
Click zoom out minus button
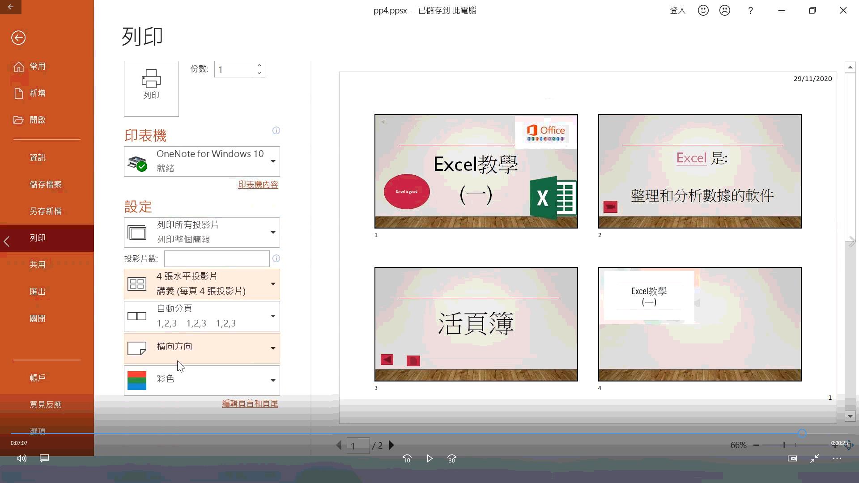point(756,445)
